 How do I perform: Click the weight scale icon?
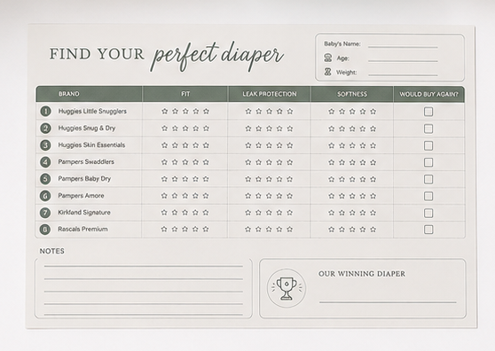[328, 72]
